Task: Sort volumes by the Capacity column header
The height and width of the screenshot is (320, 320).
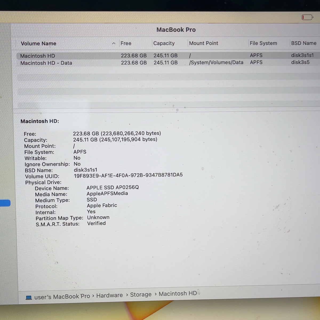Action: (x=164, y=43)
